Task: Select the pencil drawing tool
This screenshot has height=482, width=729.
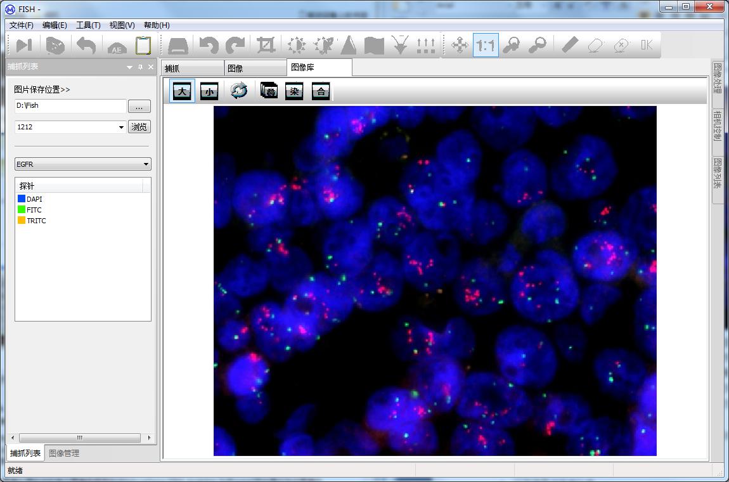Action: [x=569, y=45]
